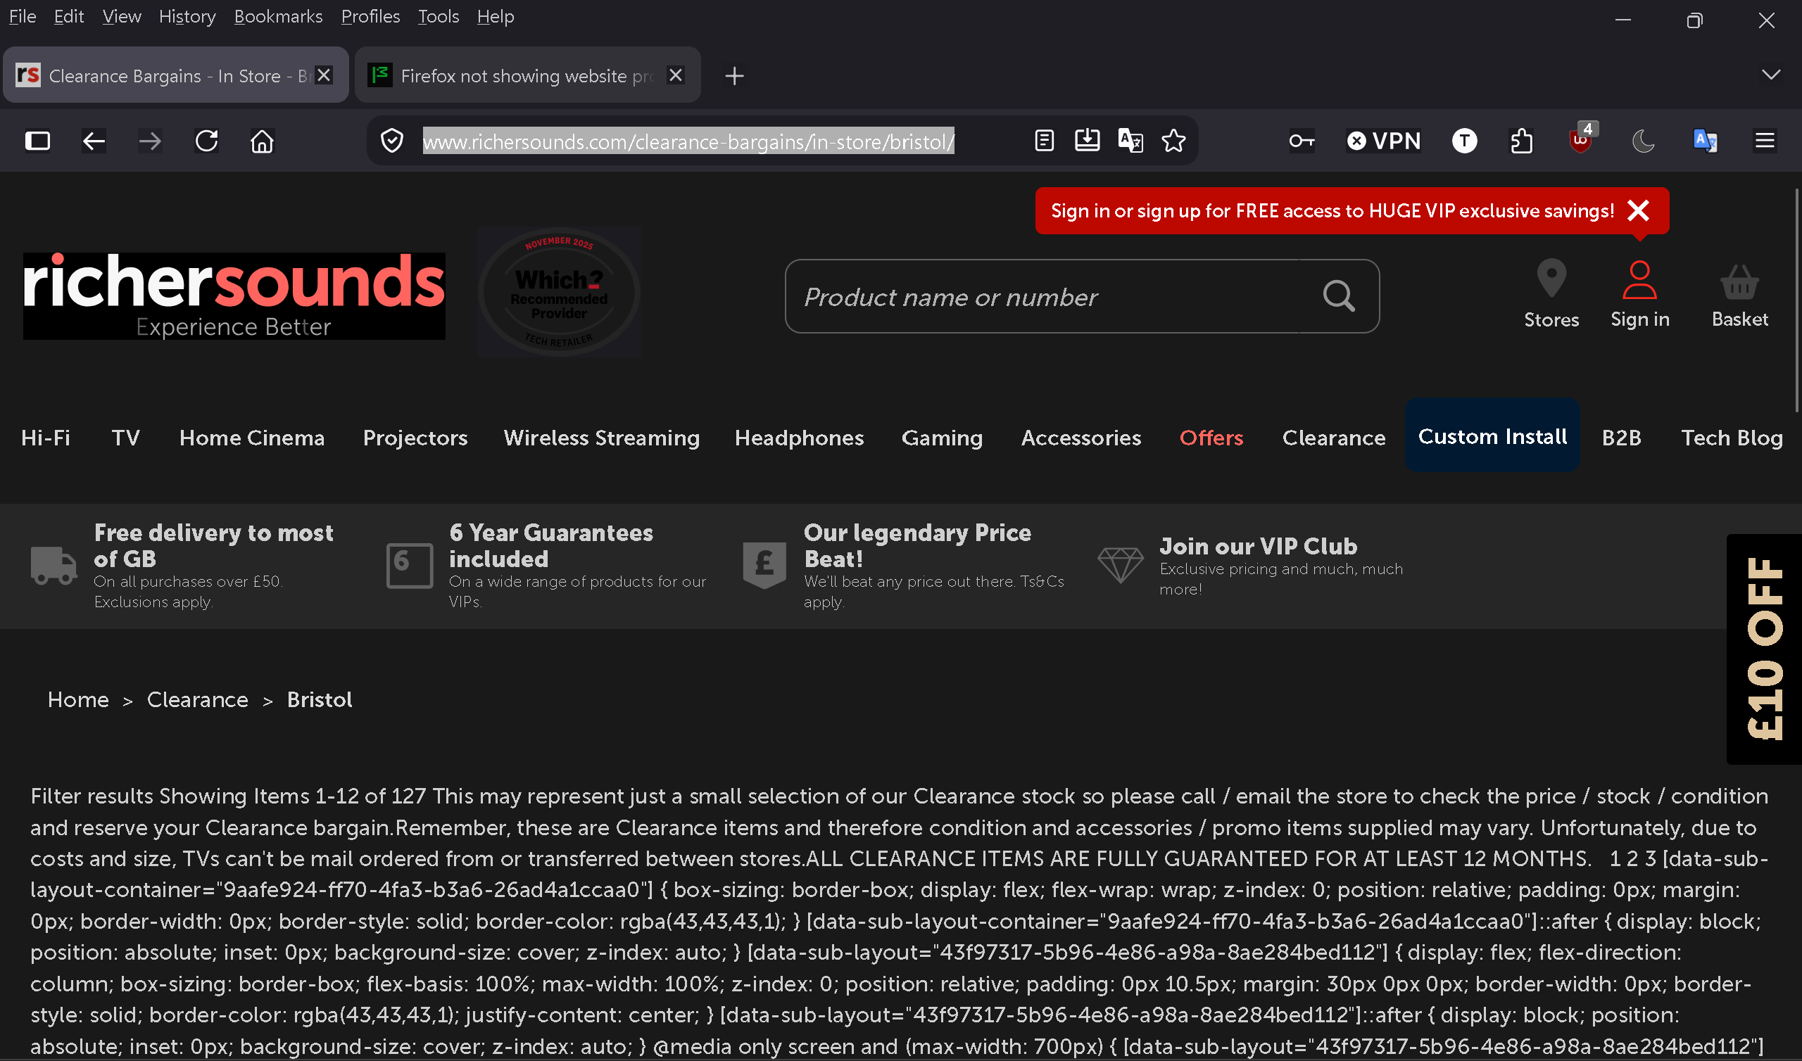Open the Help menu
This screenshot has width=1802, height=1061.
click(x=496, y=16)
